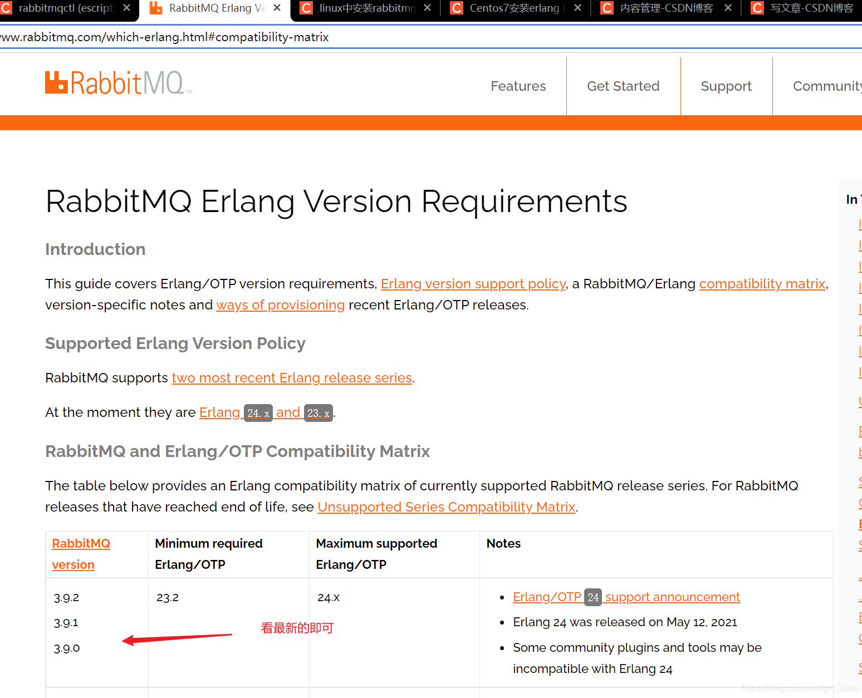Click the Maximum supported Erlang/OTP header

376,554
